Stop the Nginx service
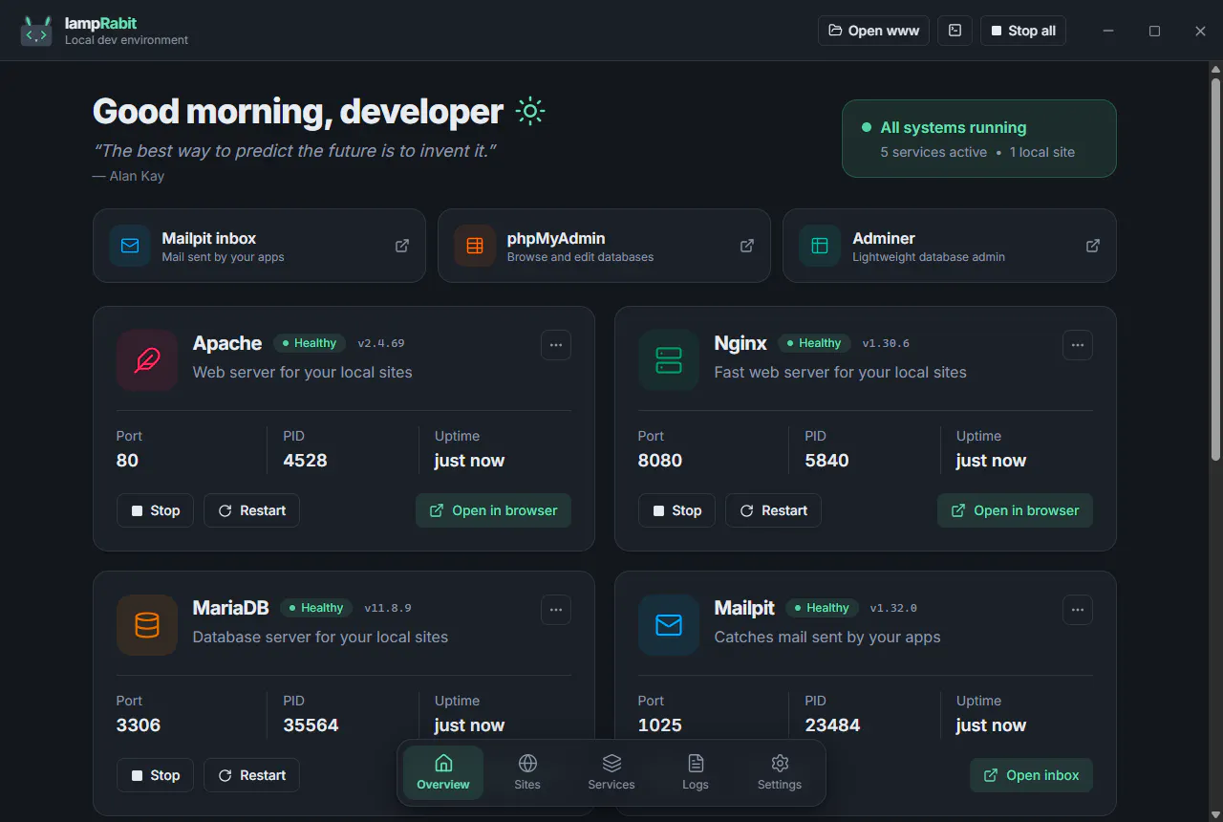Image resolution: width=1223 pixels, height=822 pixels. pyautogui.click(x=676, y=510)
